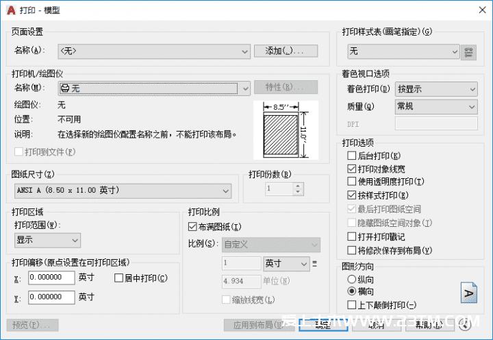Image resolution: width=493 pixels, height=340 pixels.
Task: Open 质量 常规 dropdown
Action: click(x=436, y=107)
